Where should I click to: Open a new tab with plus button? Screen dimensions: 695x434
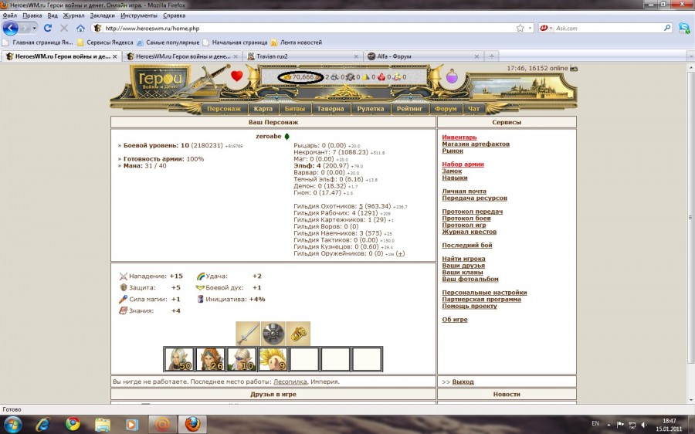491,56
